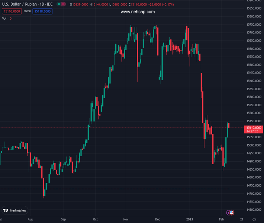Click the low value L15103.0000
The image size is (264, 223).
[118, 4]
